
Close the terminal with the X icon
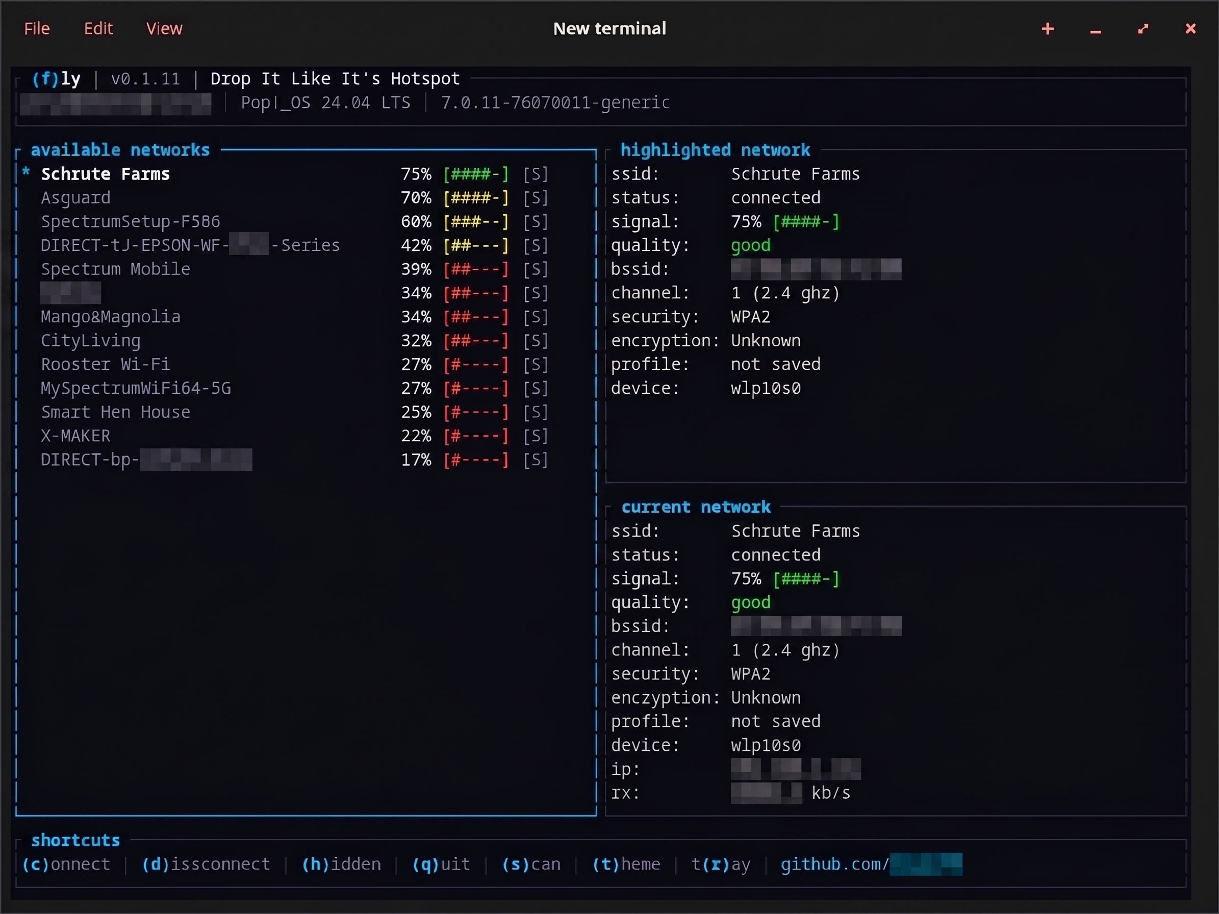click(1190, 29)
